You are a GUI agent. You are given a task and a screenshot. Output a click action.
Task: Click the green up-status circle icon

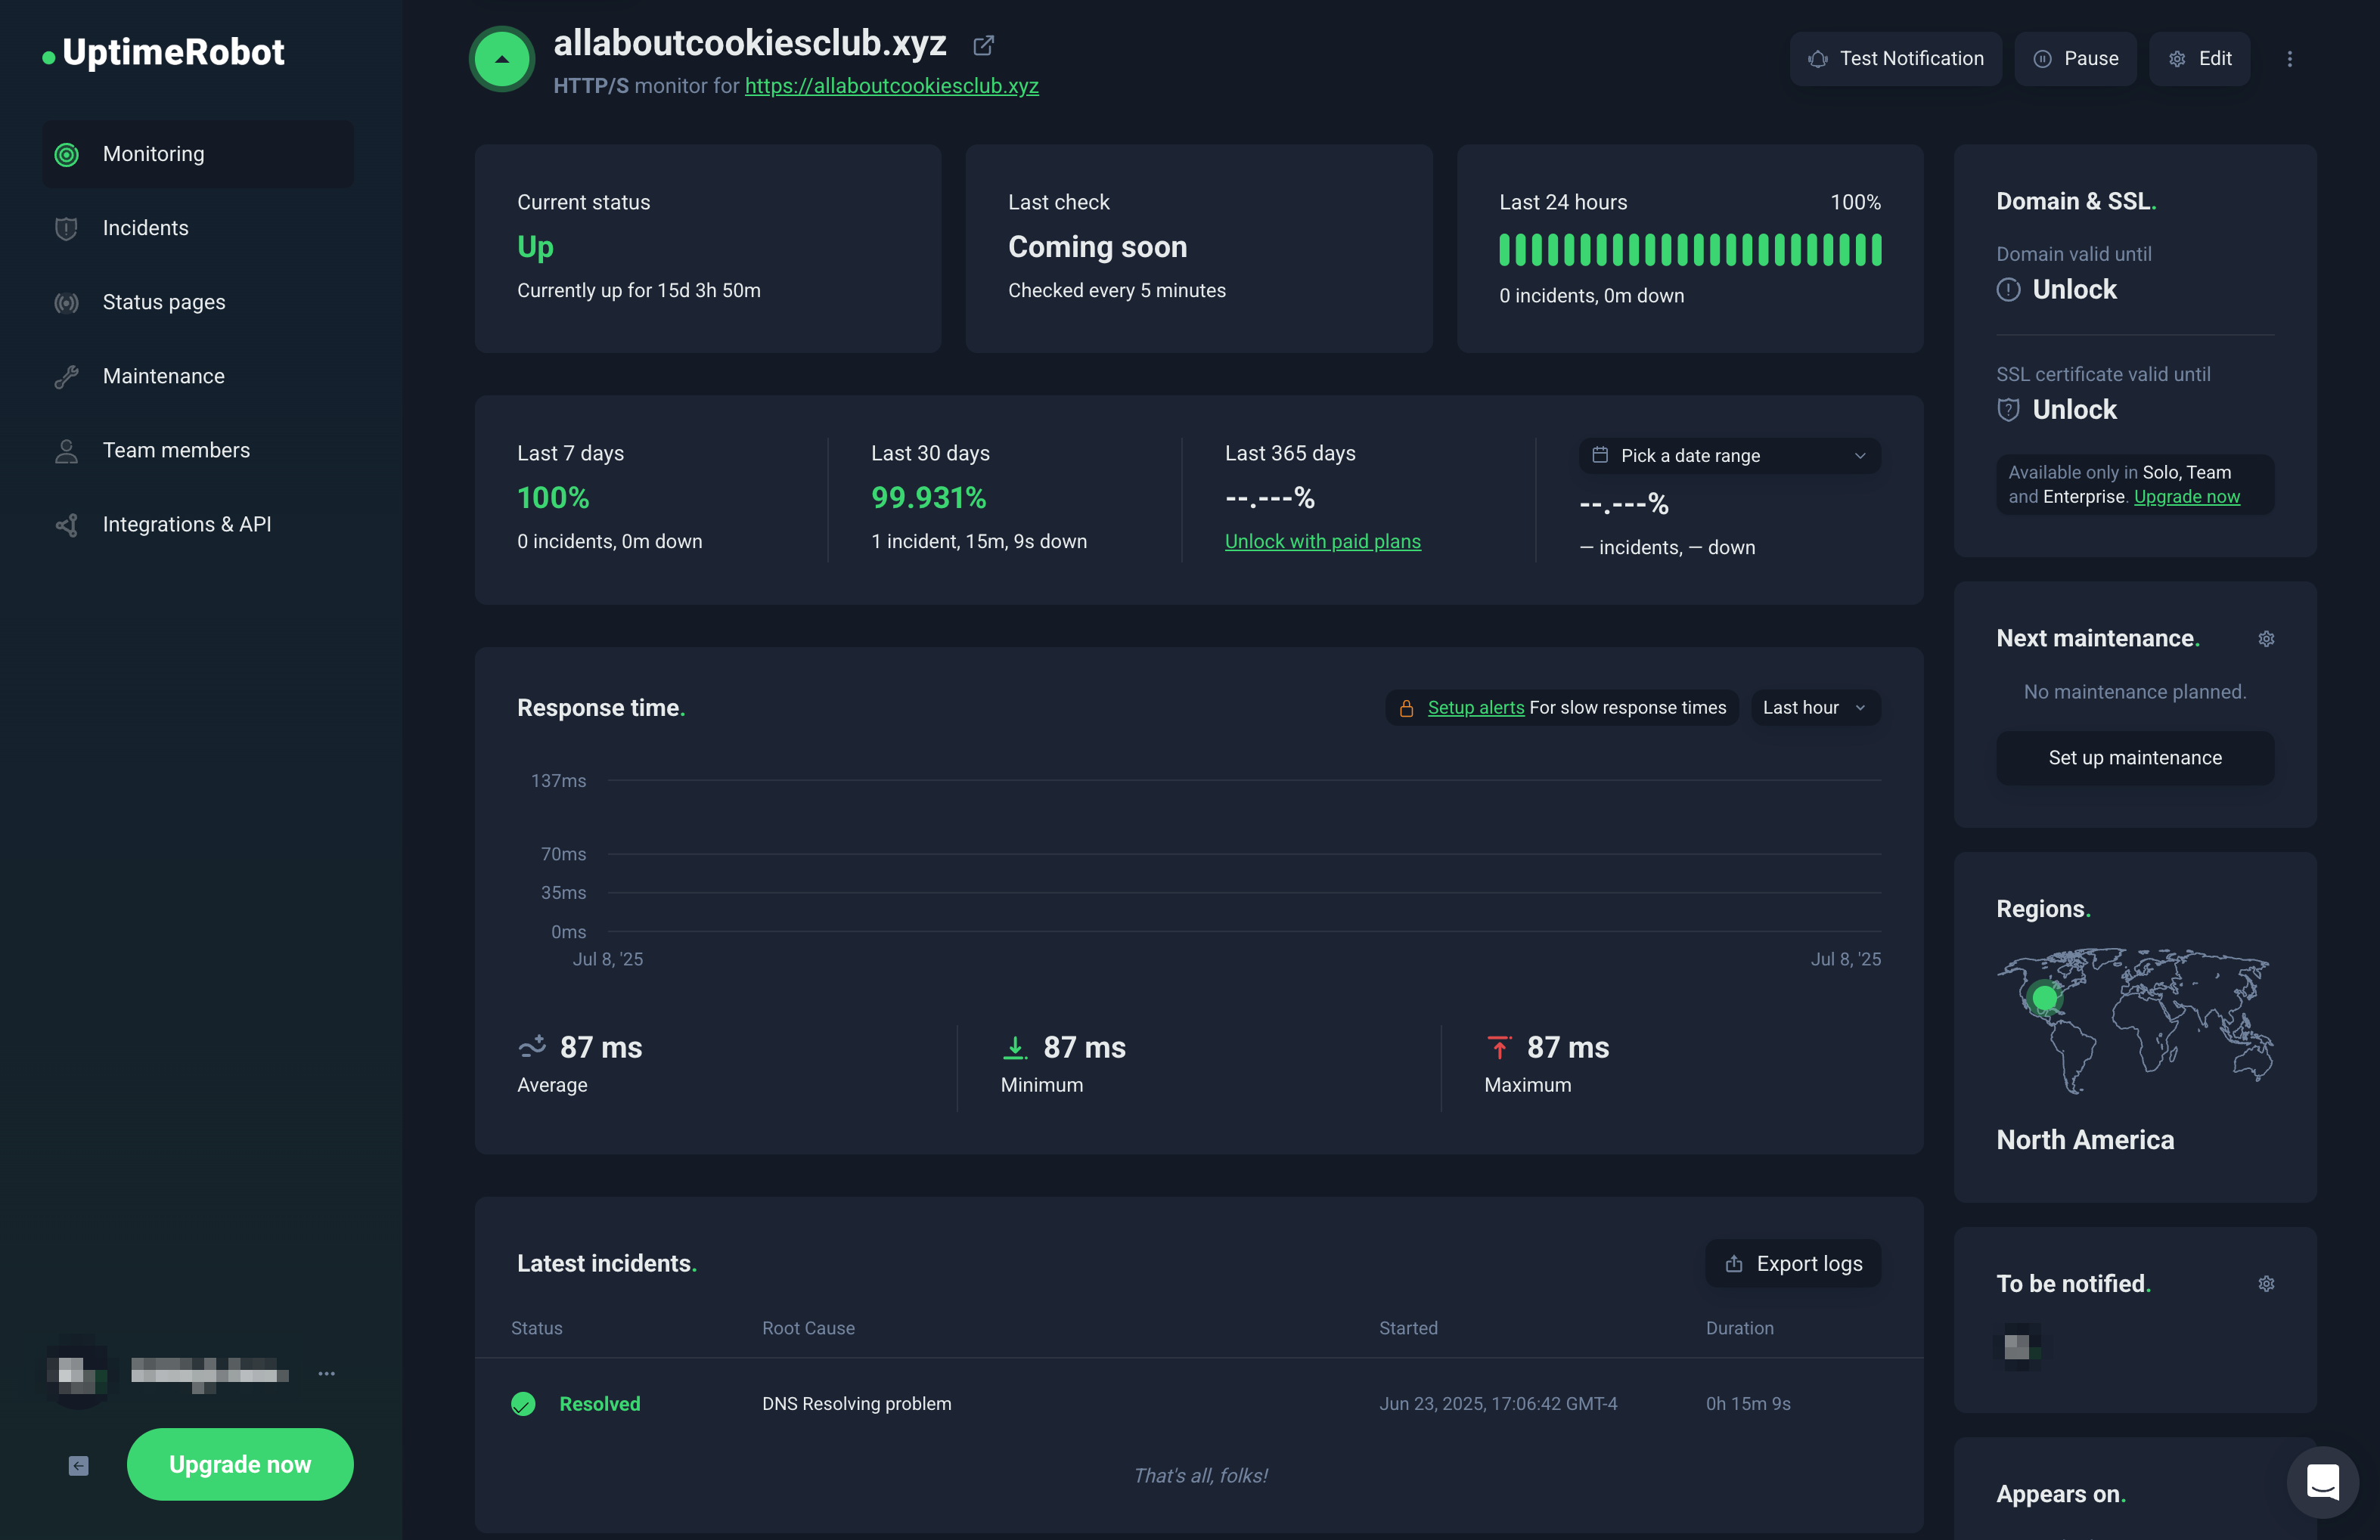(x=502, y=59)
